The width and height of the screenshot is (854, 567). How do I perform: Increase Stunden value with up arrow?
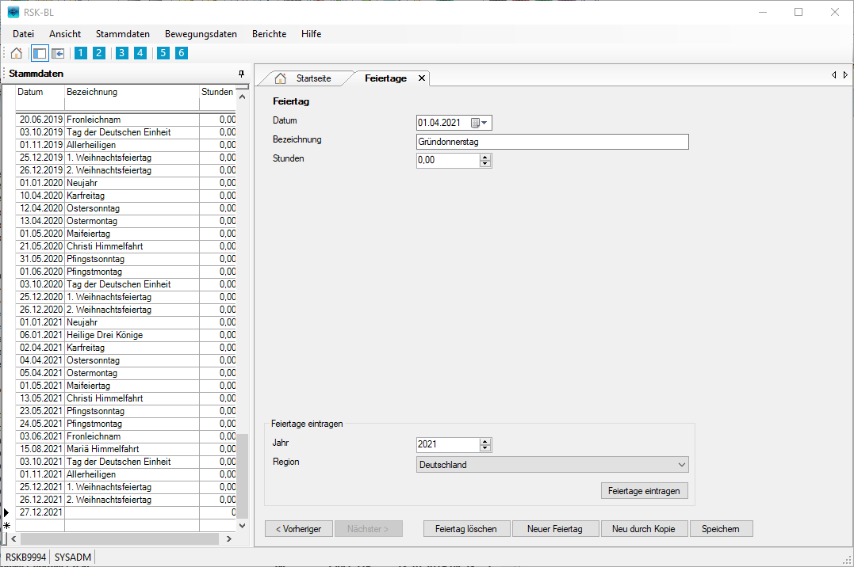[x=485, y=158]
